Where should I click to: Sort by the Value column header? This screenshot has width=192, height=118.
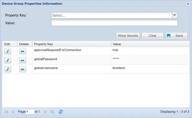[150, 44]
